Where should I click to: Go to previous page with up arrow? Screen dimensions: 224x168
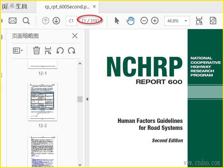pos(46,21)
